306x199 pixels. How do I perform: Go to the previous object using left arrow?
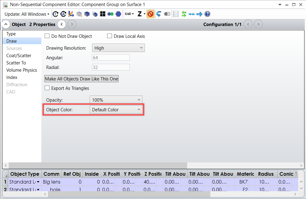(x=61, y=24)
